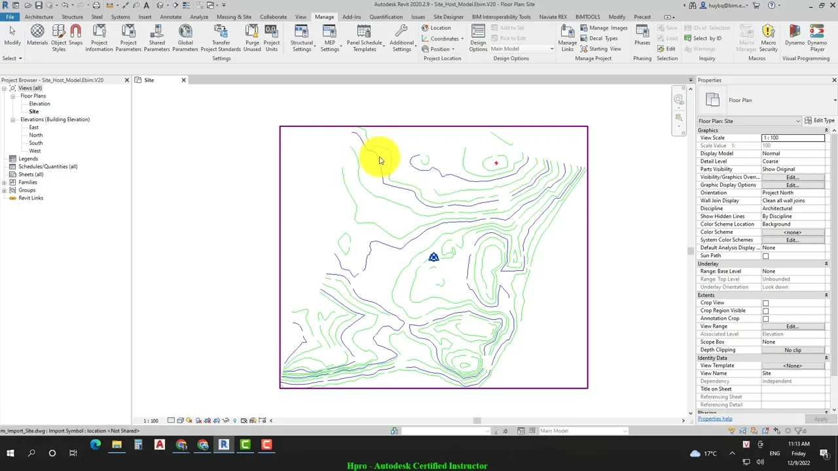Click Visibility/Graphics Overrides Edit button
Viewport: 838px width, 471px height.
(792, 177)
